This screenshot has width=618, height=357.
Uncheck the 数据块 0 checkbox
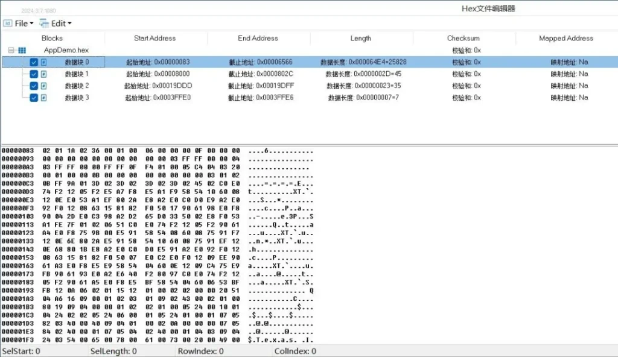pos(34,62)
